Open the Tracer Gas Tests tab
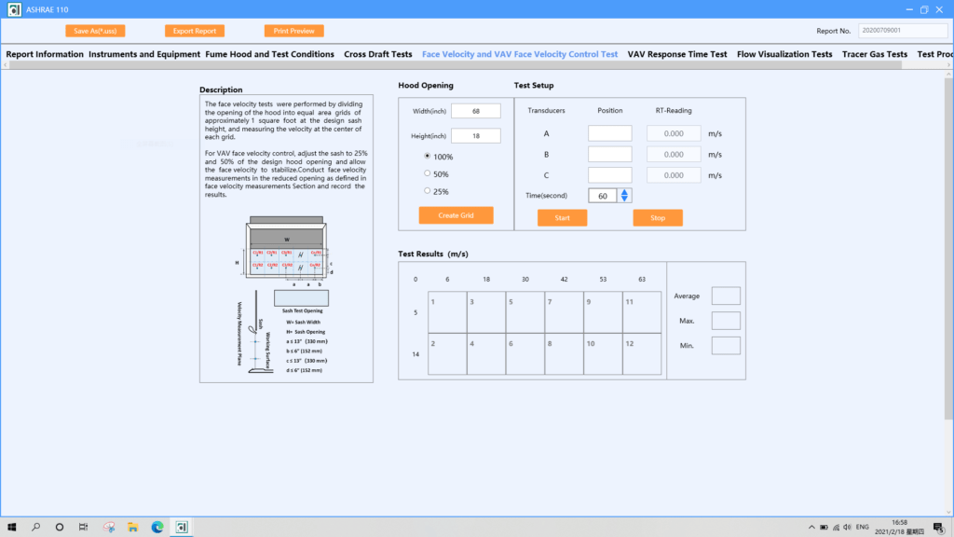Viewport: 954px width, 537px height. pyautogui.click(x=874, y=53)
